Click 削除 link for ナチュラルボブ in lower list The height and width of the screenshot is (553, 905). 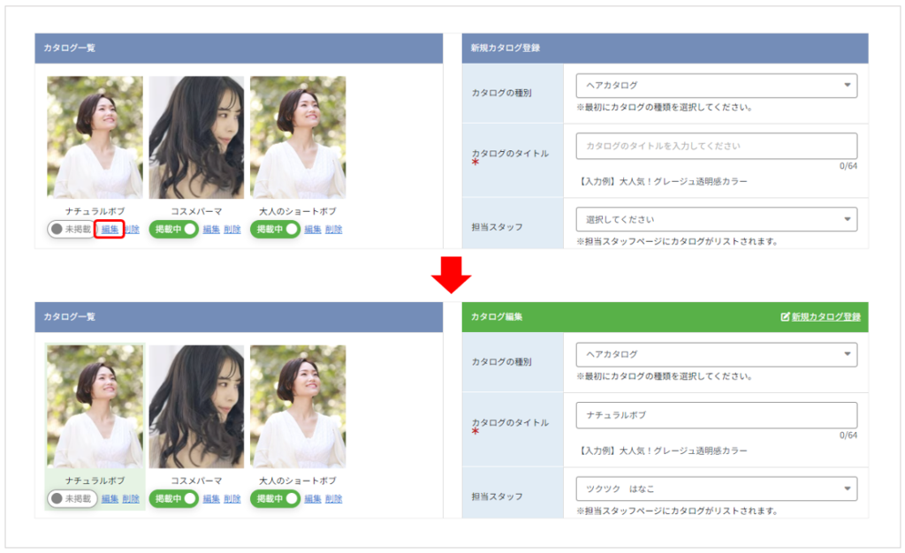(x=131, y=499)
